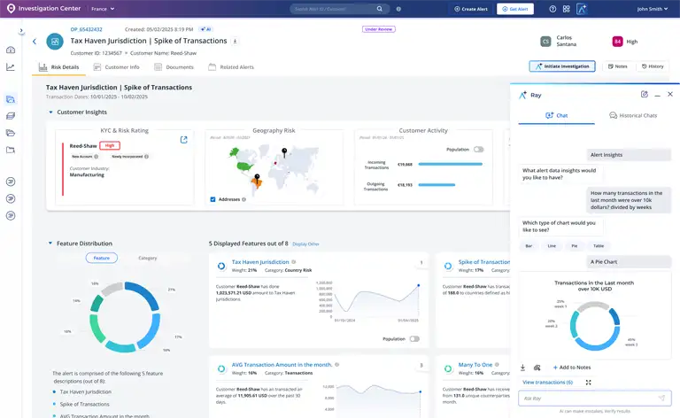Open View transactions (6) link

point(547,383)
